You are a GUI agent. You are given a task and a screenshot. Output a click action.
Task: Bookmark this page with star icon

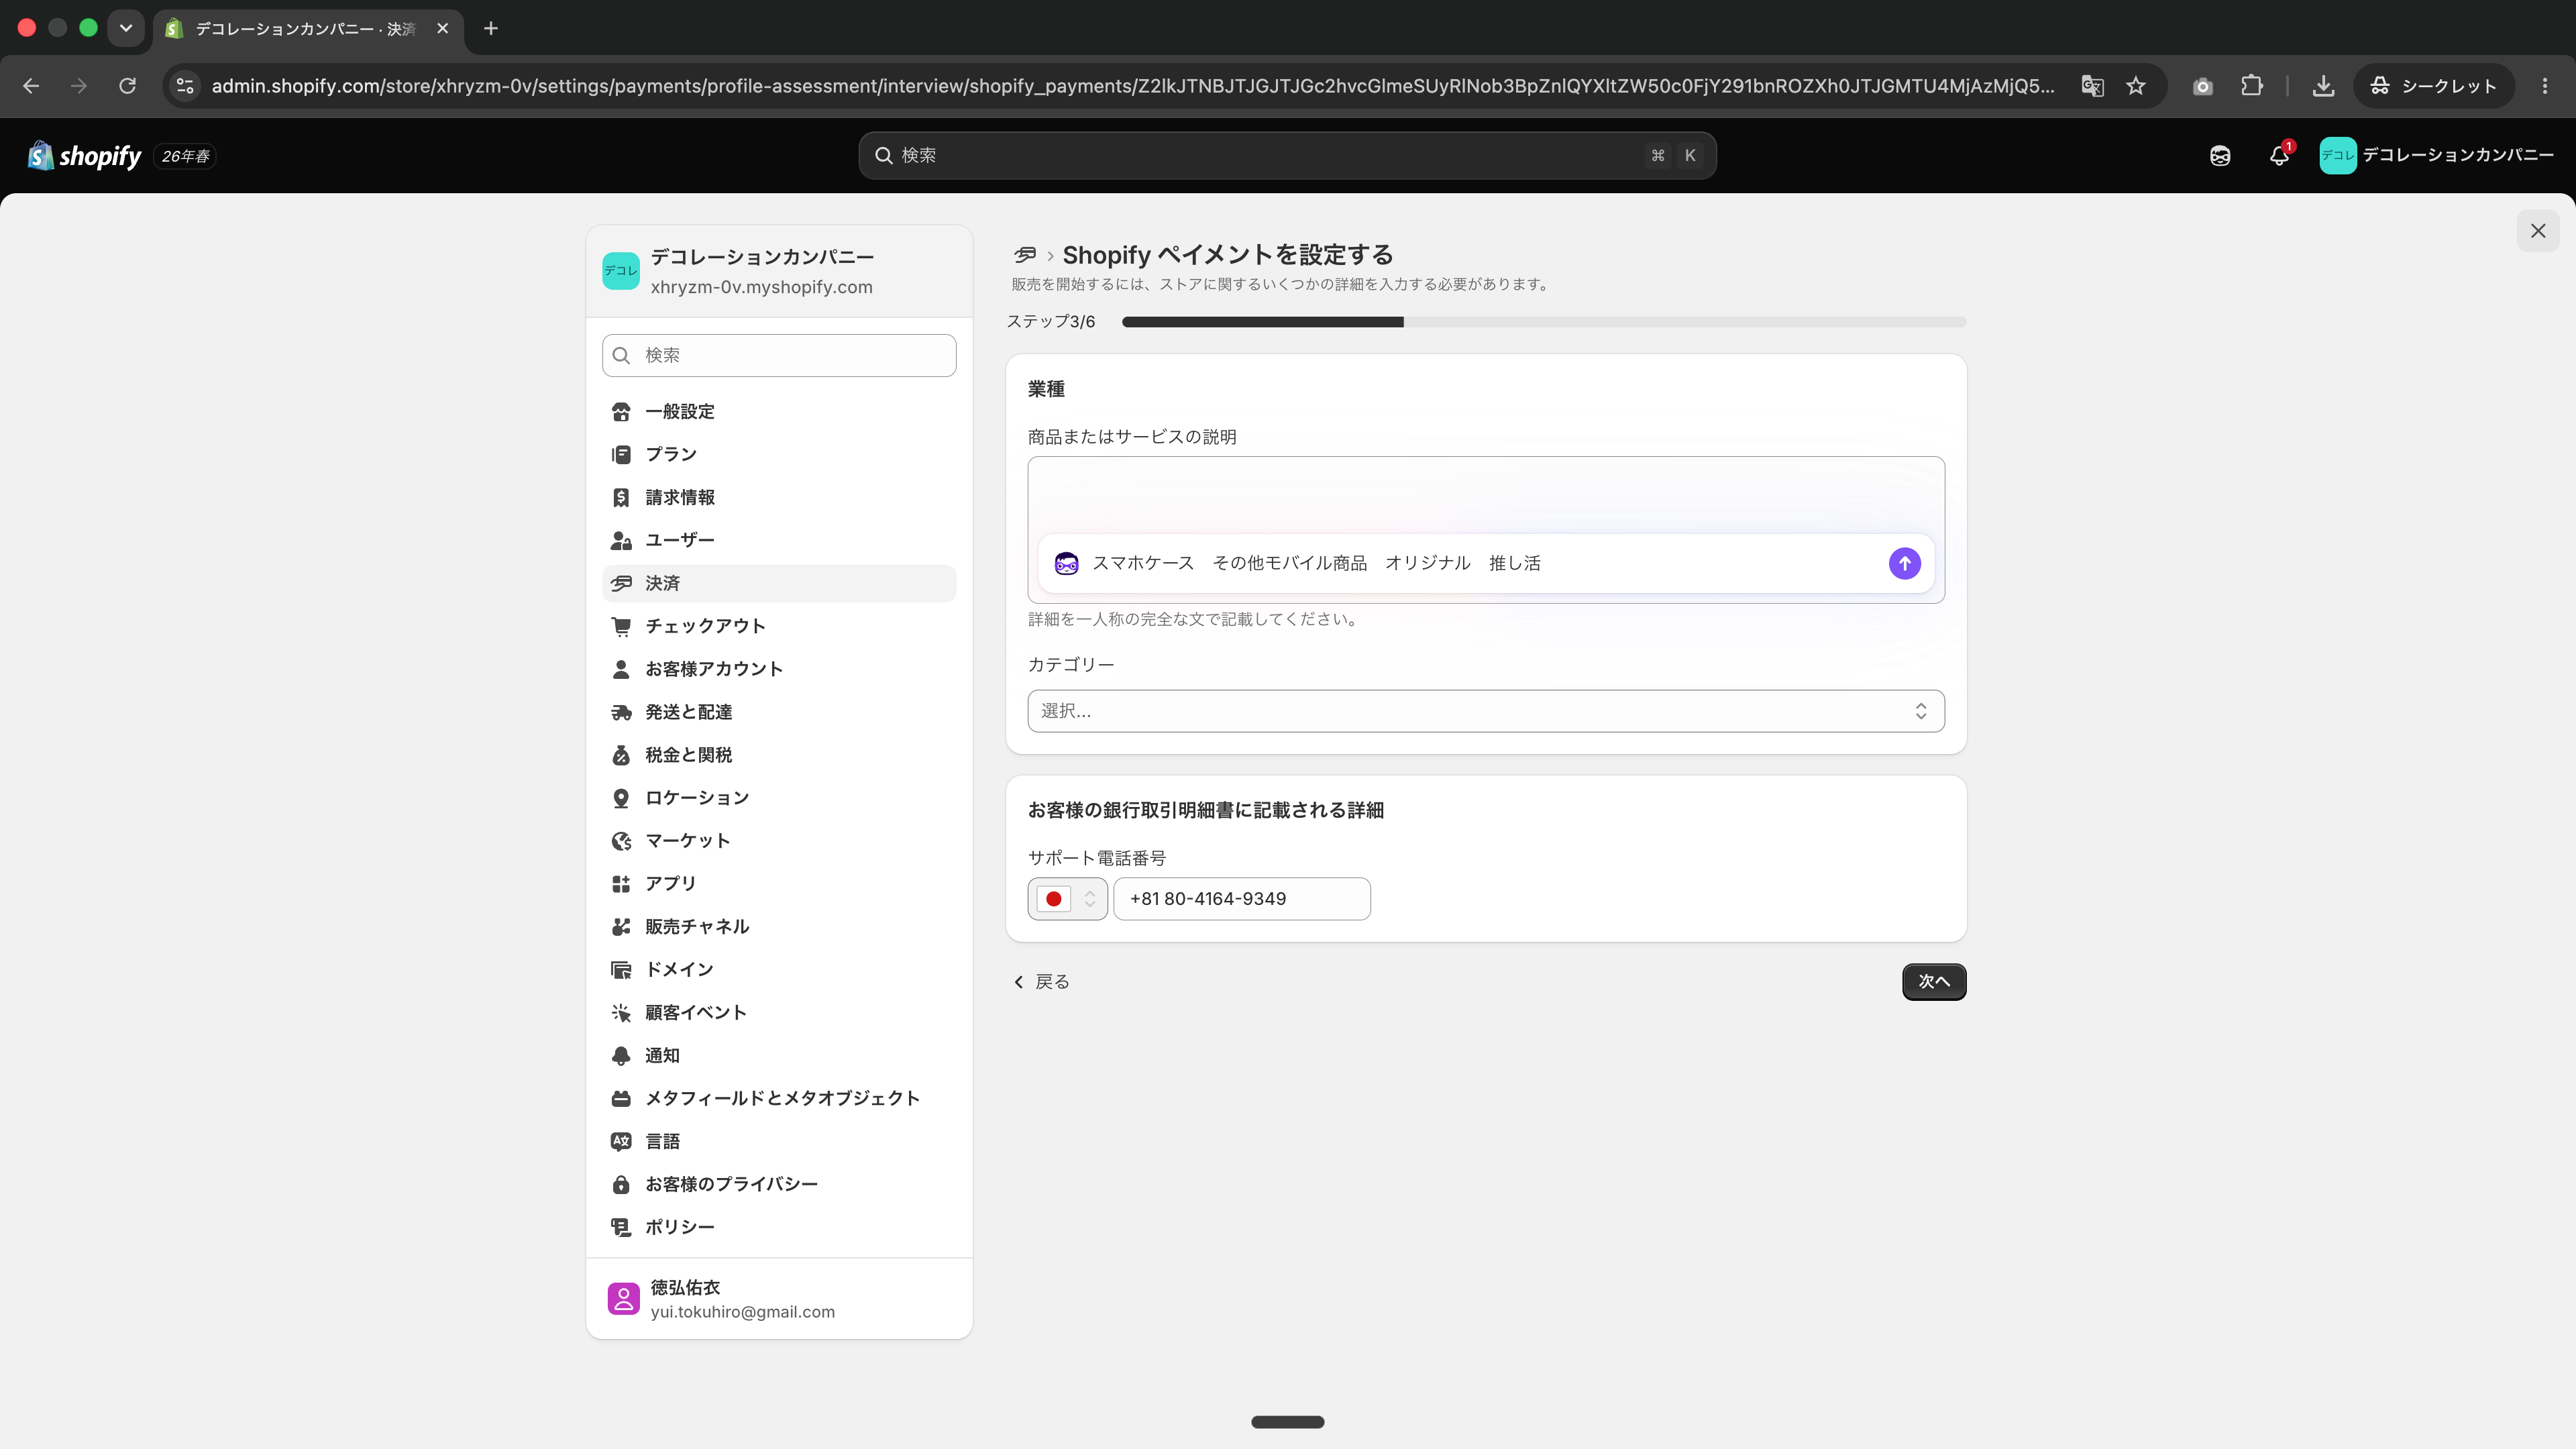(x=2136, y=86)
